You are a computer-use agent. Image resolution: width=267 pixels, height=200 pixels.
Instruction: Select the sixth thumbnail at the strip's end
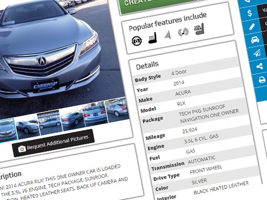coord(117,110)
